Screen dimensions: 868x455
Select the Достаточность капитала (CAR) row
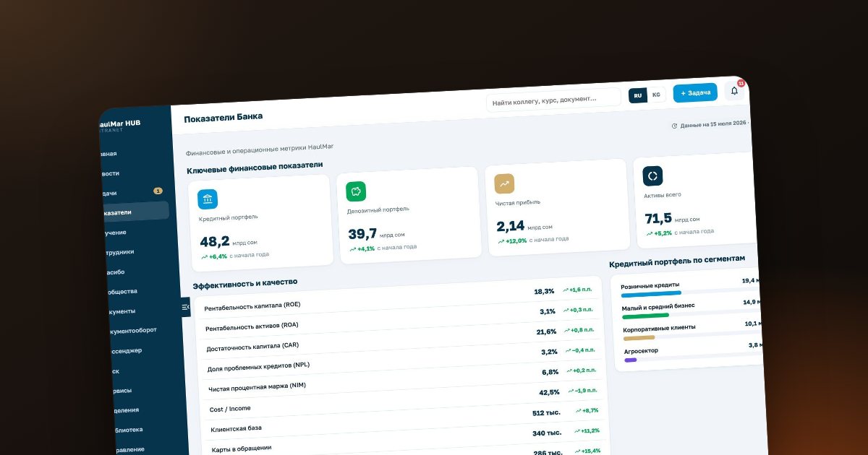(x=401, y=339)
